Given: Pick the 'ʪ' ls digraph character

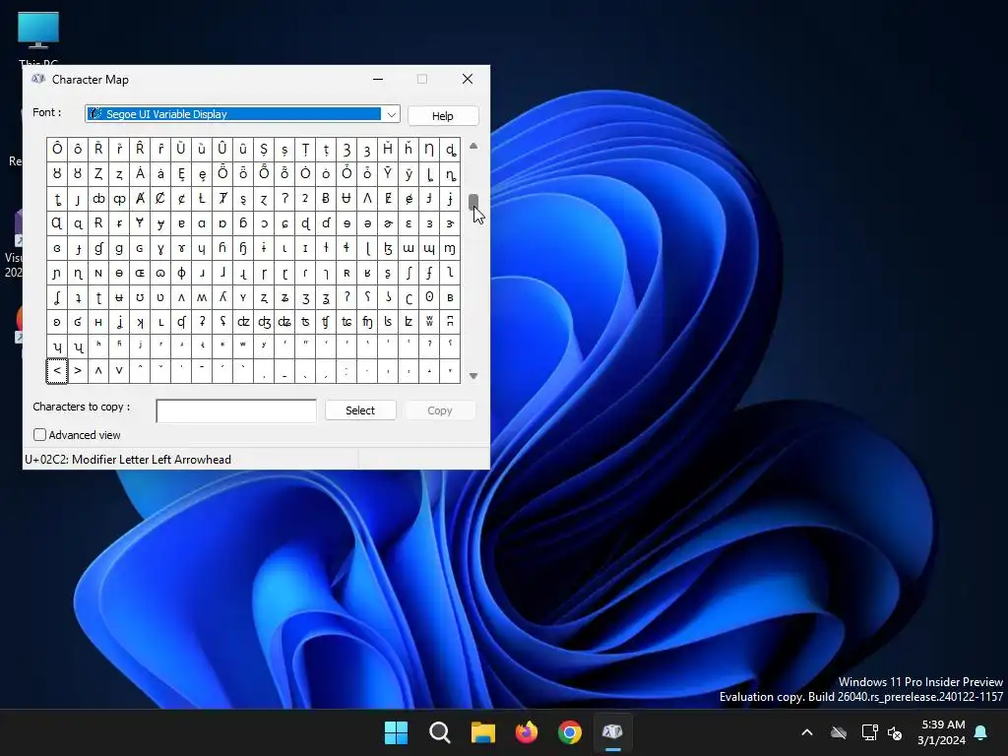Looking at the screenshot, I should (x=388, y=322).
